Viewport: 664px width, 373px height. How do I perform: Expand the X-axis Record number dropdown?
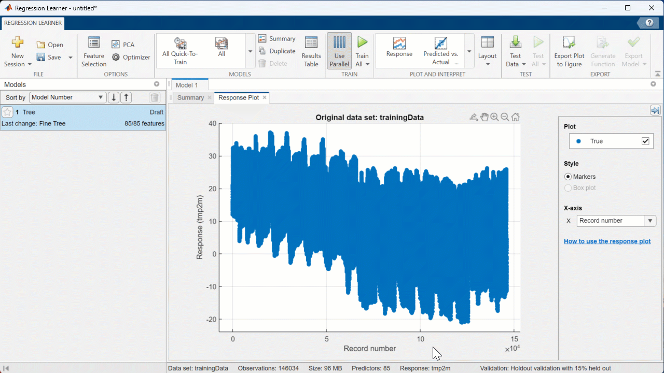(649, 221)
